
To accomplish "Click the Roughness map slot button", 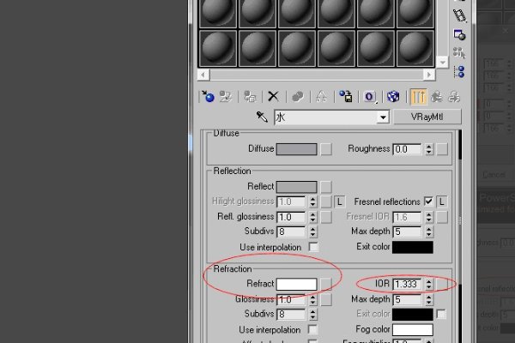I will pyautogui.click(x=442, y=149).
